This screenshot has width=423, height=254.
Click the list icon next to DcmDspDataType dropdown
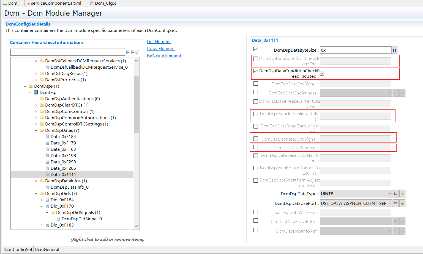[395, 193]
